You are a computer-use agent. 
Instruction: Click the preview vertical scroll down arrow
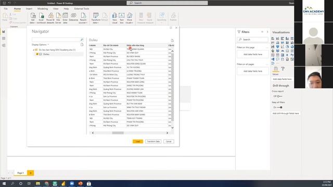[x=172, y=128]
